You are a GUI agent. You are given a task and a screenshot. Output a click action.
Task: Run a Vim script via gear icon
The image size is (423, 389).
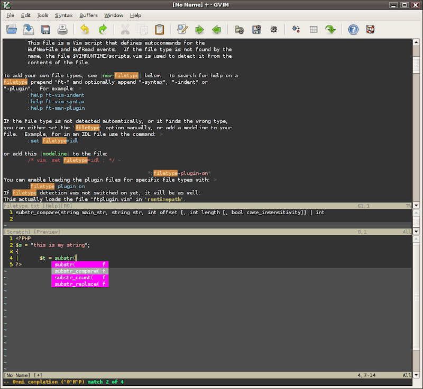pyautogui.click(x=273, y=29)
